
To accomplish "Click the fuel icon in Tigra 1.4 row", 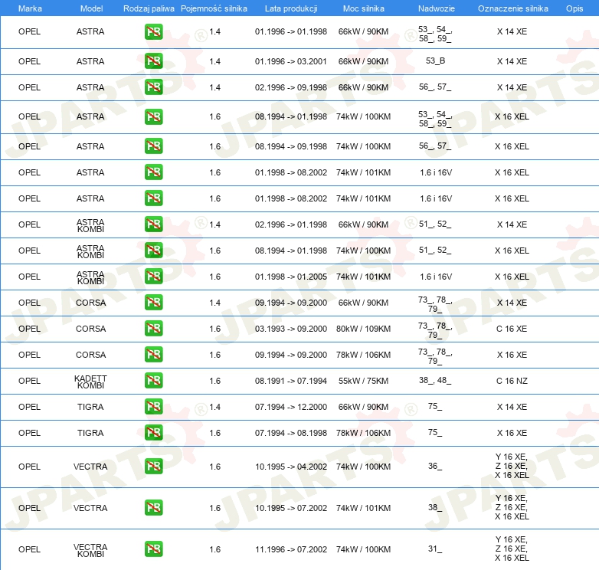I will click(x=153, y=407).
